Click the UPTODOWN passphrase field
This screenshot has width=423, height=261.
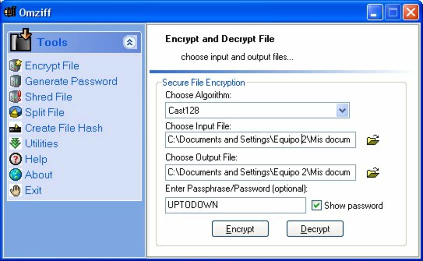pos(235,205)
